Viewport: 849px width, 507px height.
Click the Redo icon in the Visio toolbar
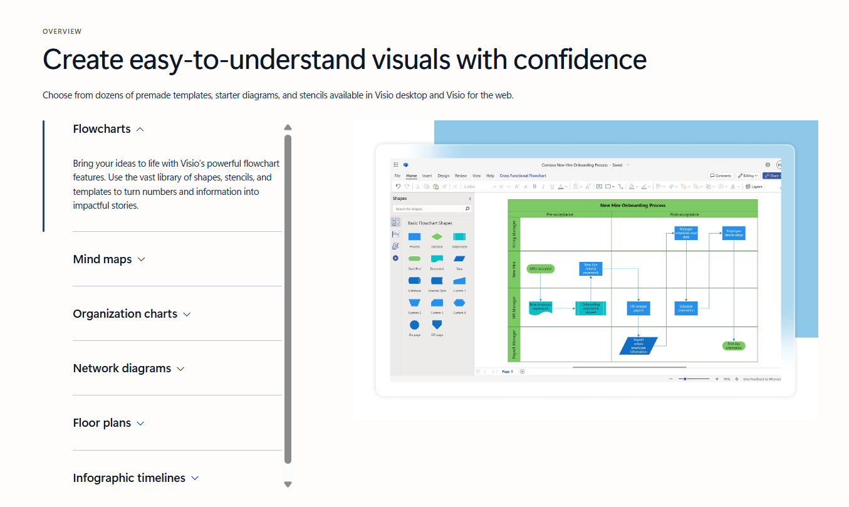[406, 186]
